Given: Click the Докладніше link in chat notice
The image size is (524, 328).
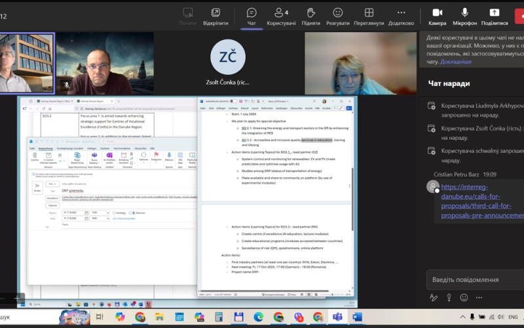Looking at the screenshot, I should point(455,62).
